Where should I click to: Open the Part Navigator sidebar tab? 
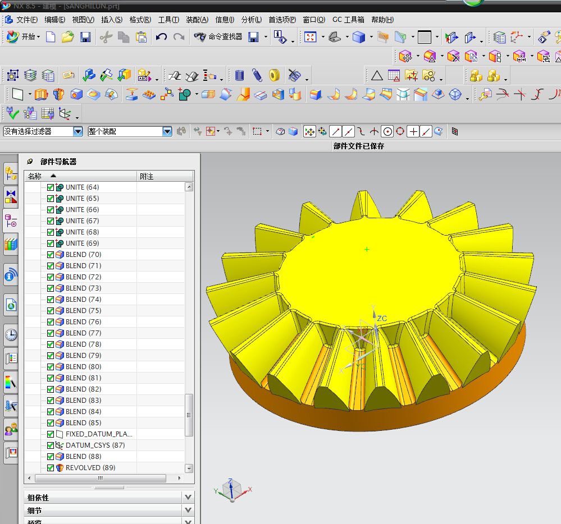[11, 220]
